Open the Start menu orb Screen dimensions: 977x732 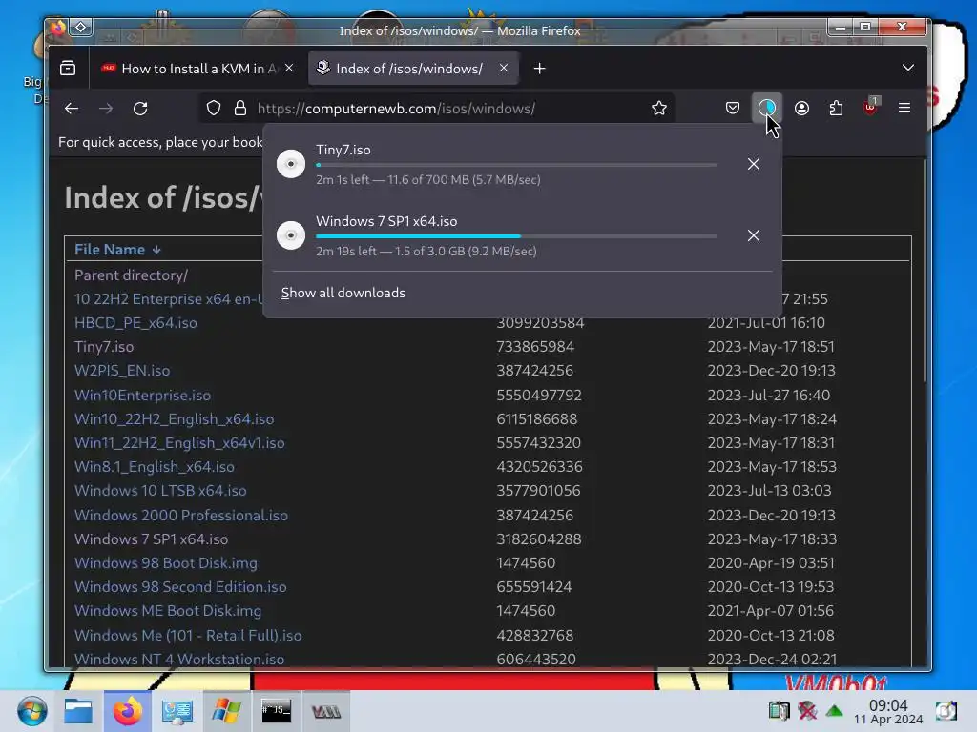tap(31, 711)
